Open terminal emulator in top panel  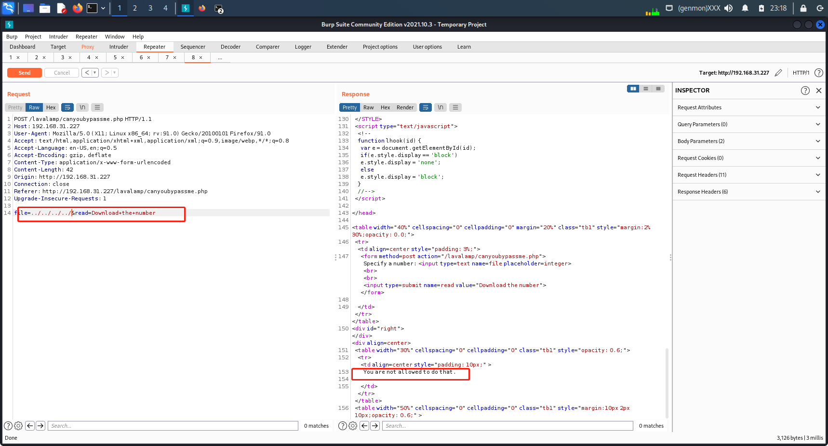(x=92, y=8)
